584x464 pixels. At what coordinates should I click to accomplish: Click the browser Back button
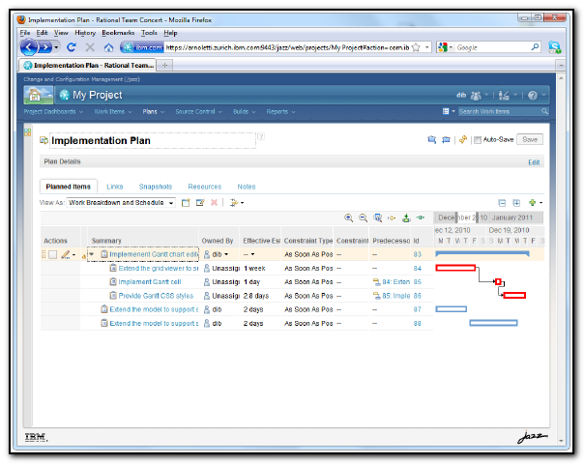pyautogui.click(x=29, y=47)
